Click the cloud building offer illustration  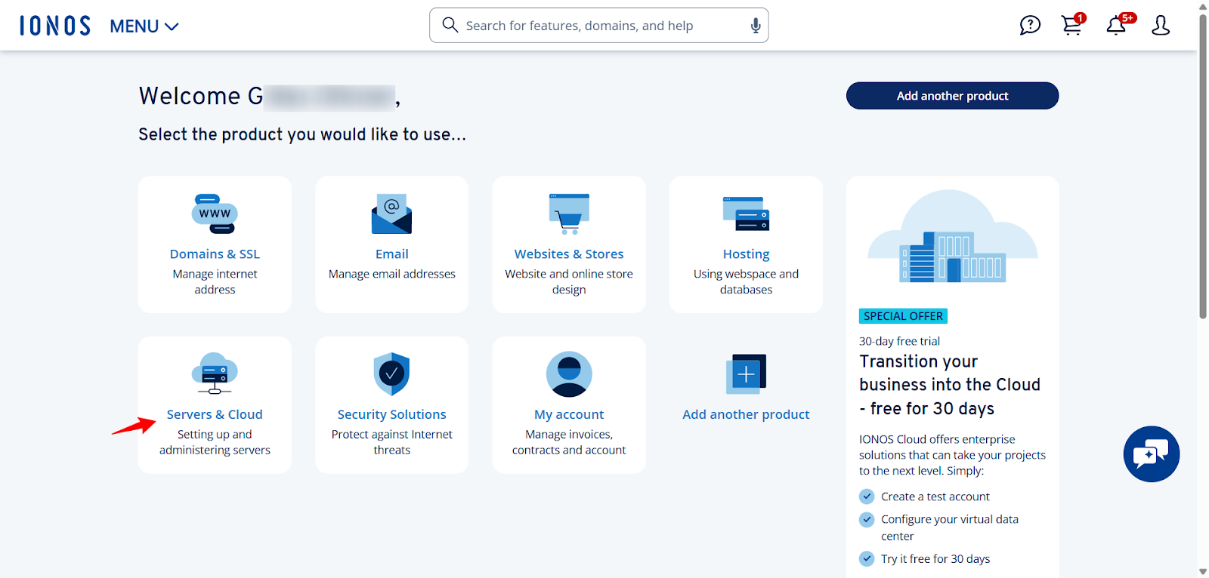pyautogui.click(x=952, y=236)
